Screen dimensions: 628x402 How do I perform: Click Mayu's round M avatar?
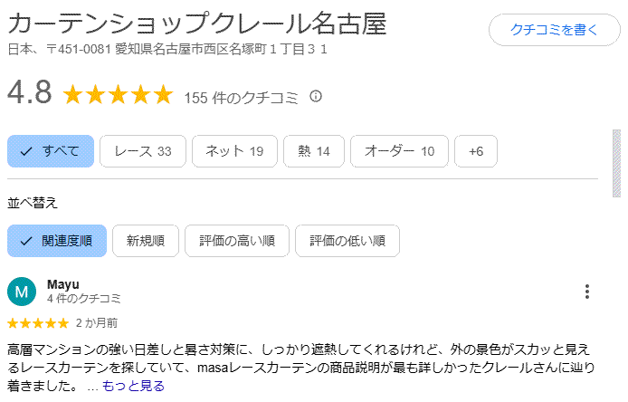coord(22,292)
